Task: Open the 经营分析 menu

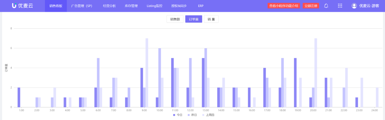Action: [109, 6]
